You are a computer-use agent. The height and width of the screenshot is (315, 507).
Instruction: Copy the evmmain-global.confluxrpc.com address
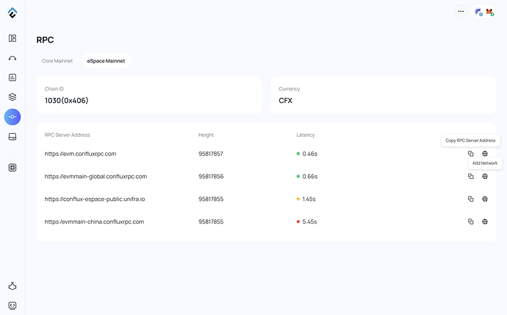pos(471,177)
